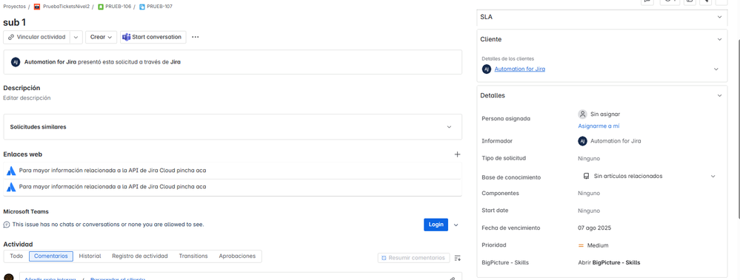Click the Medium priority icon
Screen dimensions: 740x280
tap(581, 245)
